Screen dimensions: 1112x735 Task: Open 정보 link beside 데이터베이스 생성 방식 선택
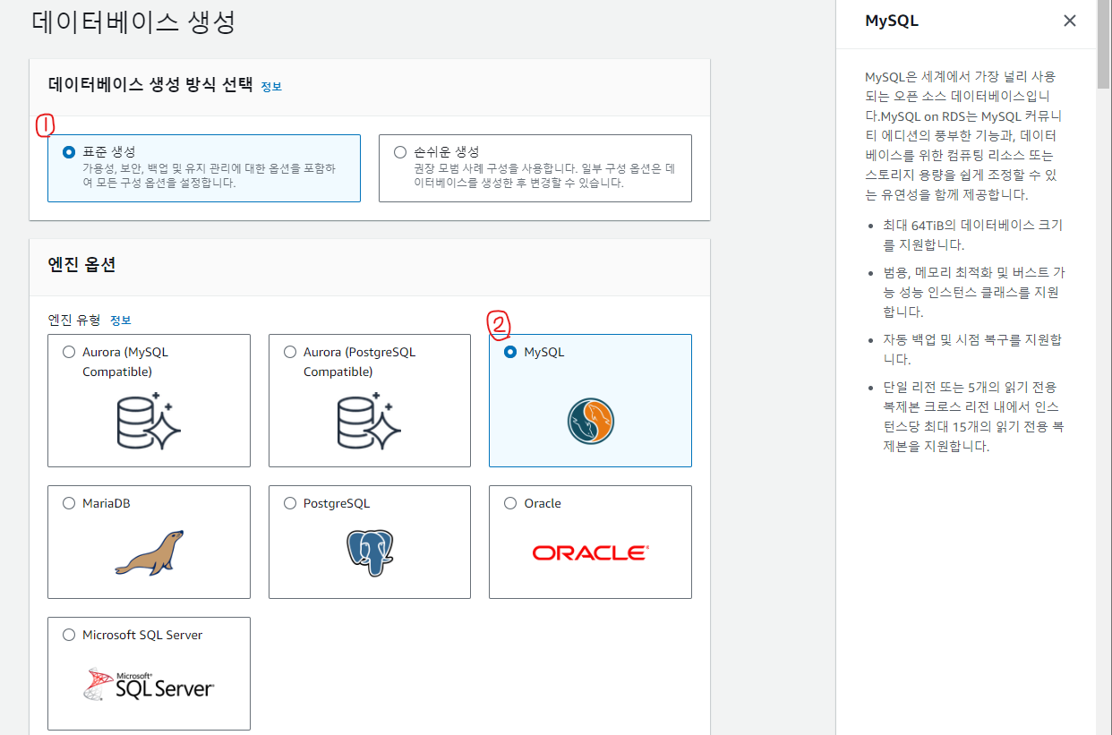[x=271, y=87]
